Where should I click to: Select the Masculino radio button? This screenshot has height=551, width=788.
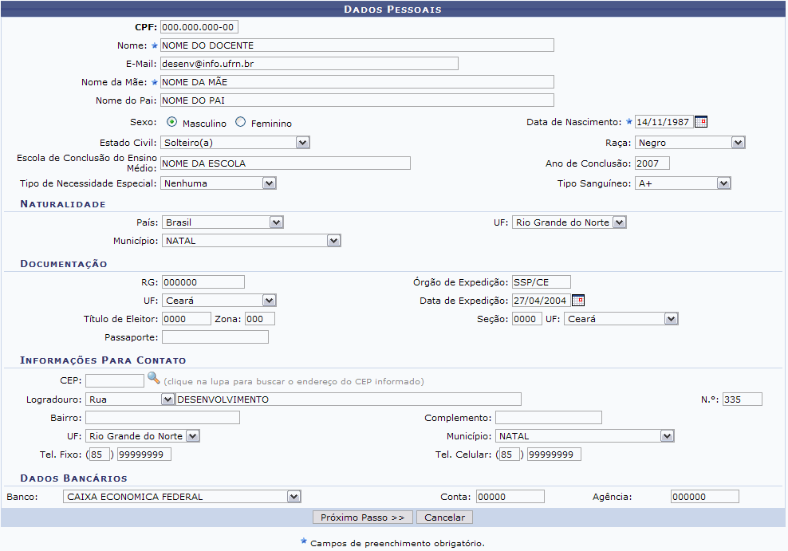(x=172, y=123)
